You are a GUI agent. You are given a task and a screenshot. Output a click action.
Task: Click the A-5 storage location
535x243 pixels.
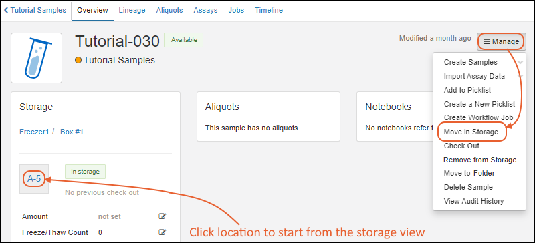34,179
